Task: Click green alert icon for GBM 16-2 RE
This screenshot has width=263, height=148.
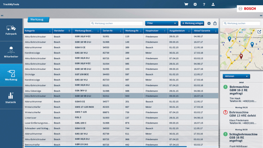Action: 226,87
